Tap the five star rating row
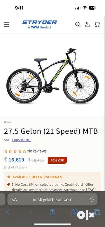The width and height of the screenshot is (105, 227). (15, 151)
